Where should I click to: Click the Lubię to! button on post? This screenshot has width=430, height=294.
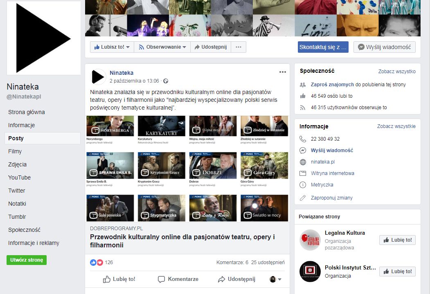pyautogui.click(x=119, y=279)
